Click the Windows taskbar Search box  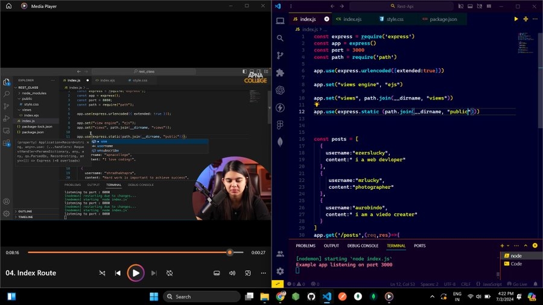click(202, 297)
